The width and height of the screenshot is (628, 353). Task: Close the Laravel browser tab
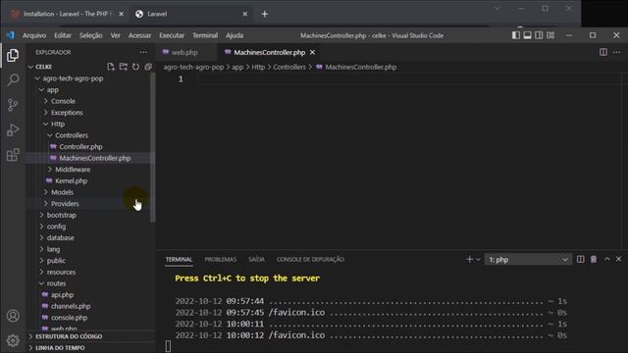(245, 14)
